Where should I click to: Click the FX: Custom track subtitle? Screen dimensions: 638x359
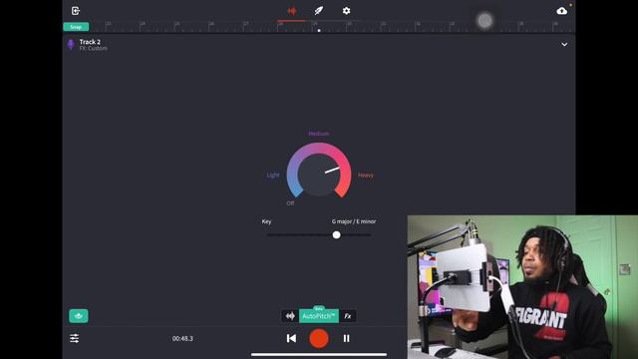pyautogui.click(x=94, y=49)
